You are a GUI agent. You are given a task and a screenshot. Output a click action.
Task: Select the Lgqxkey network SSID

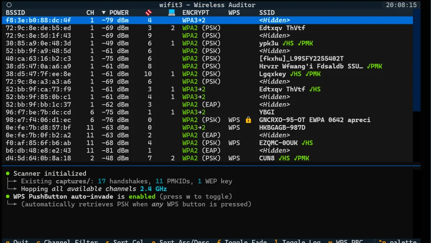pos(272,74)
